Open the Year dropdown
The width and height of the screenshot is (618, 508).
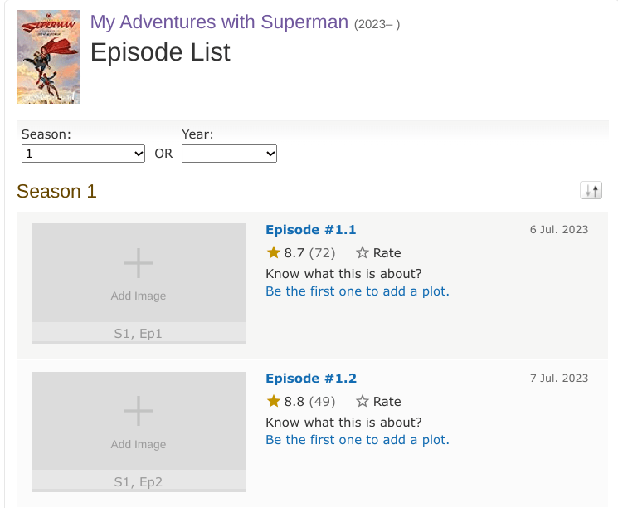(x=229, y=154)
